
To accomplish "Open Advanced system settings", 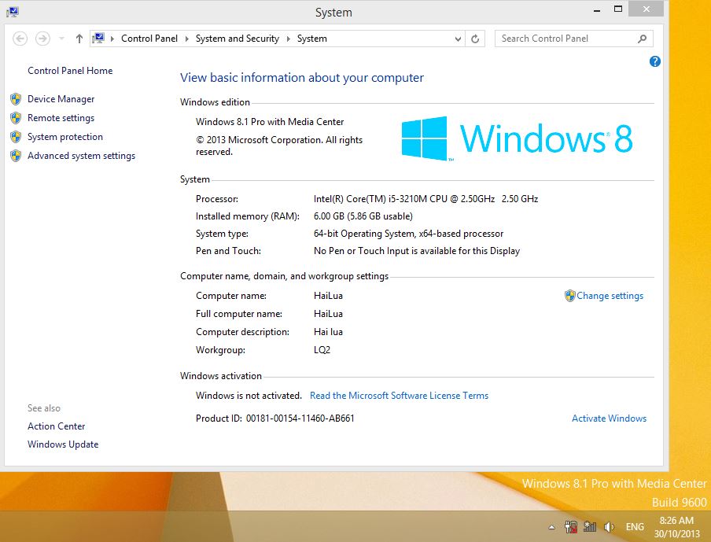I will (x=81, y=156).
